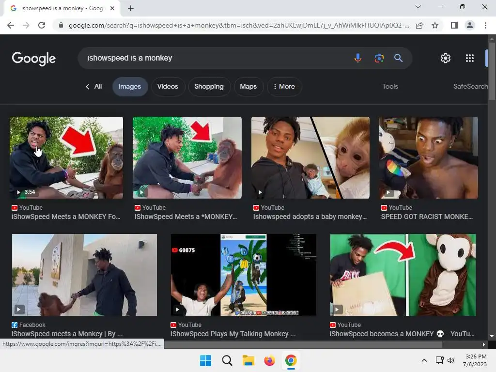Click YouTube source above 'SPEED GOT RACIST'

click(397, 208)
